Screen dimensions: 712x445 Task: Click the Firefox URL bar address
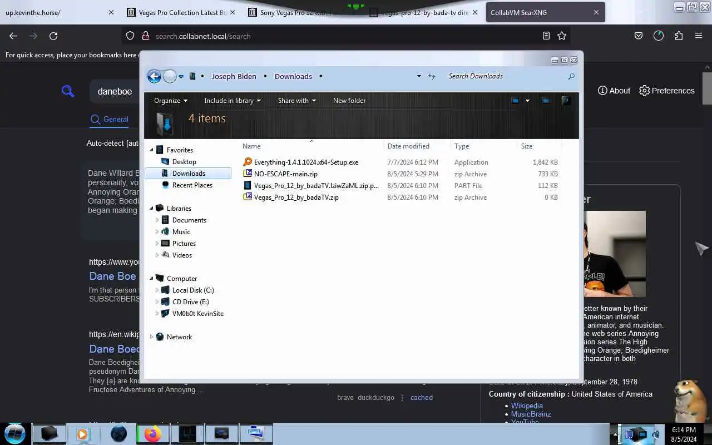point(203,36)
